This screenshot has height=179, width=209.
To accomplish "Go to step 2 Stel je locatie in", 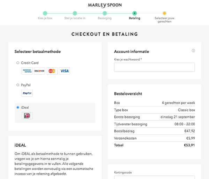I will 75,13.
